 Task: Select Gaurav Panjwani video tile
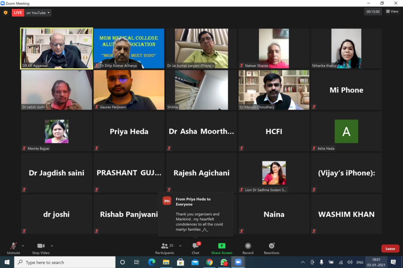point(129,90)
